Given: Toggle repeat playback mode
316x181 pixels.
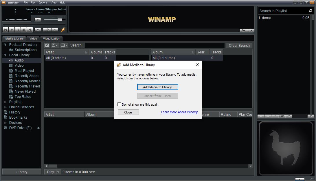Looking at the screenshot, I should (55, 29).
